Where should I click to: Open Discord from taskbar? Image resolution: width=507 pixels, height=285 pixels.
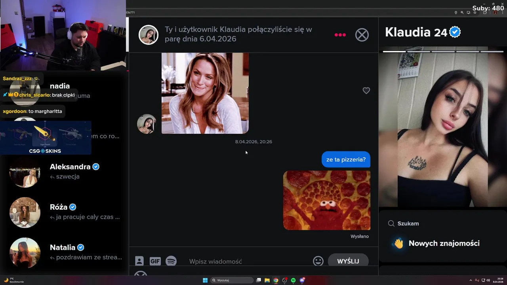pyautogui.click(x=302, y=280)
